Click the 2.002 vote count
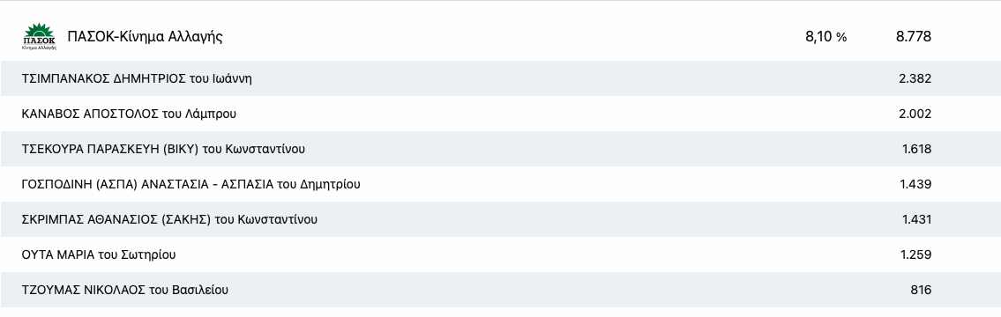 tap(915, 114)
